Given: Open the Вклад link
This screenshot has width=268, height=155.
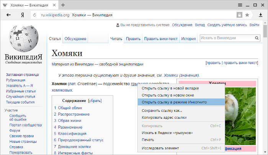Looking at the screenshot, I should coord(200,25).
